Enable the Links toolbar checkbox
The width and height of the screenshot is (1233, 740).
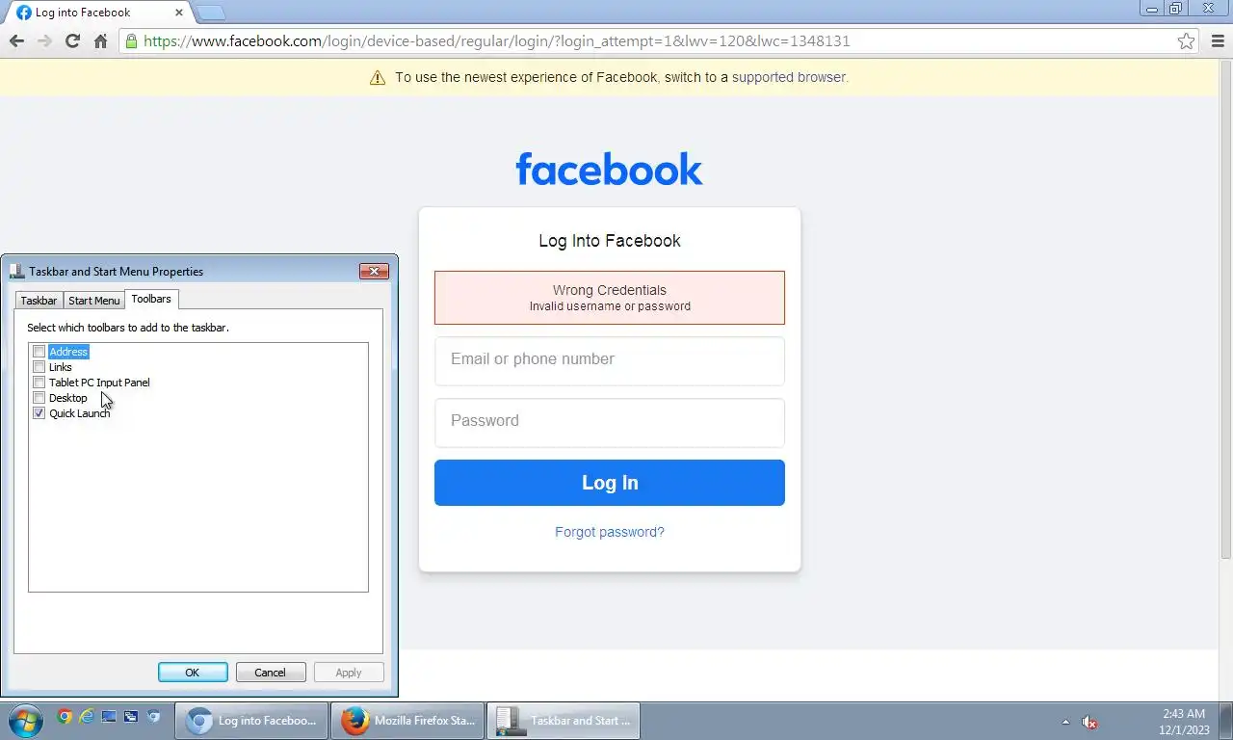tap(39, 367)
